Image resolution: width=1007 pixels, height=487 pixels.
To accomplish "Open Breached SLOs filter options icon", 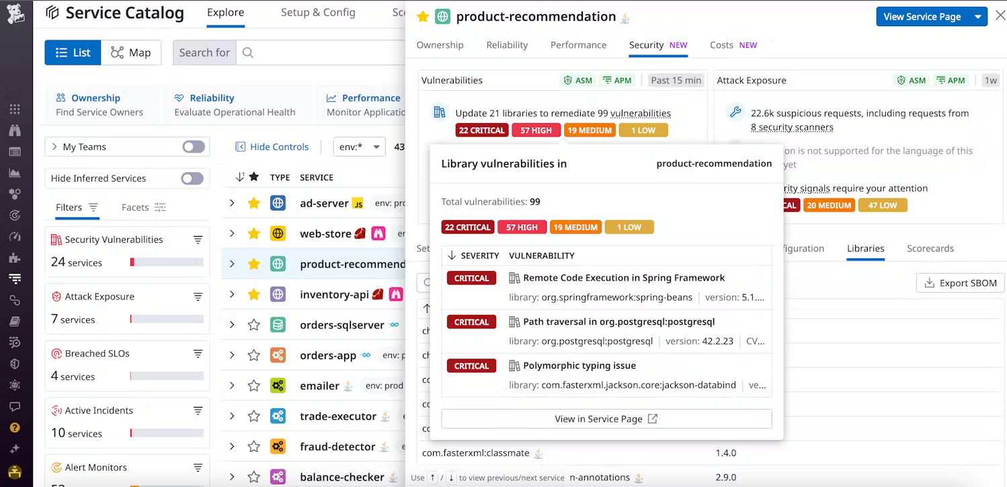I will (198, 354).
